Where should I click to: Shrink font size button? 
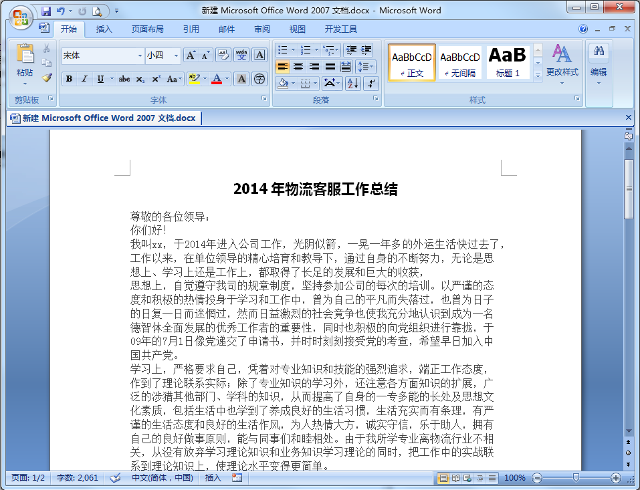click(205, 55)
